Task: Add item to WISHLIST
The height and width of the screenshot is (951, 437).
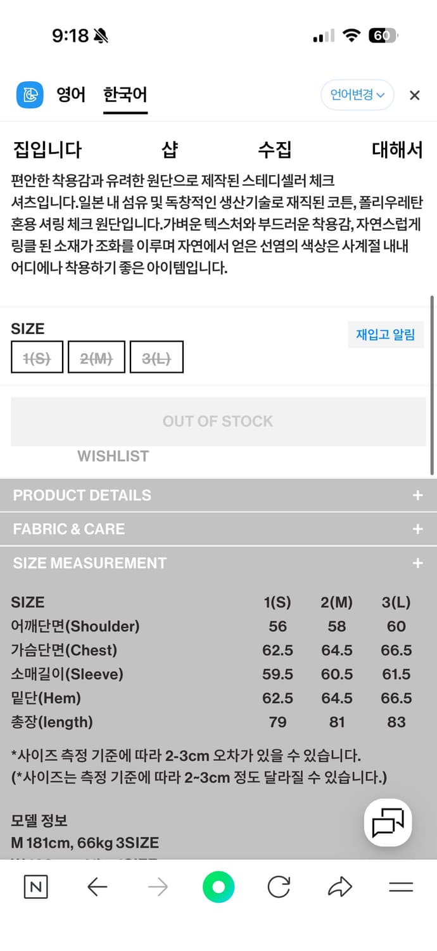Action: [113, 456]
